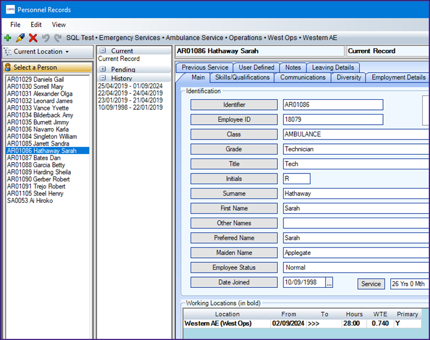Image resolution: width=430 pixels, height=340 pixels.
Task: Click the person icon beside Select a Person
Action: click(8, 67)
